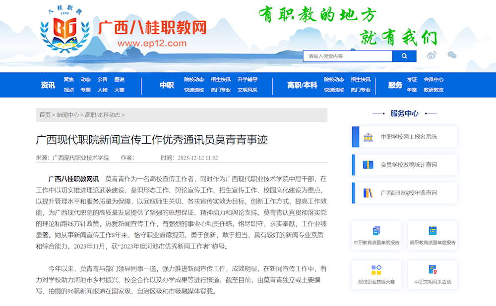Open the WeChat social icon
This screenshot has width=496, height=306.
[x=452, y=55]
